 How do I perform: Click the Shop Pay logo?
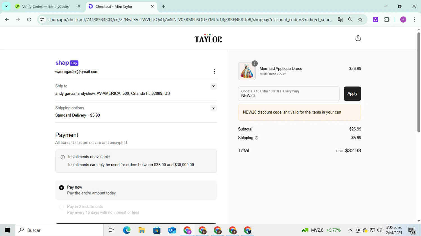[67, 63]
